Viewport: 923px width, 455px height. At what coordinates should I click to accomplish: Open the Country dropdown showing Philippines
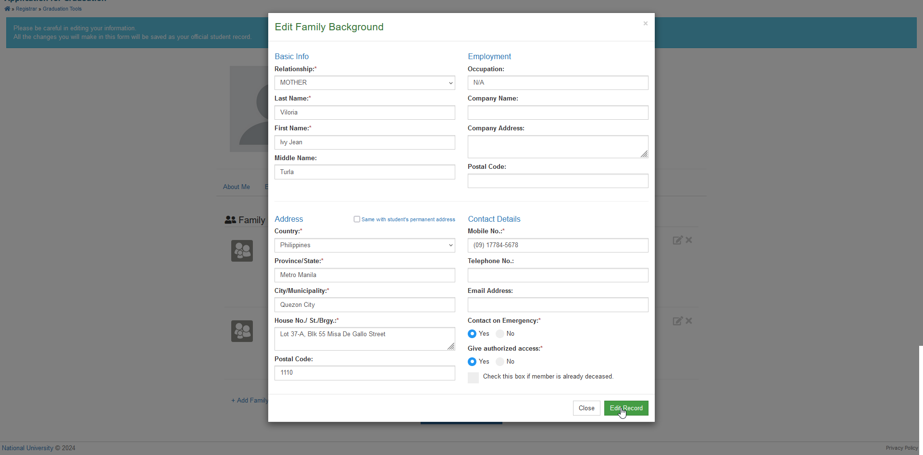(365, 245)
